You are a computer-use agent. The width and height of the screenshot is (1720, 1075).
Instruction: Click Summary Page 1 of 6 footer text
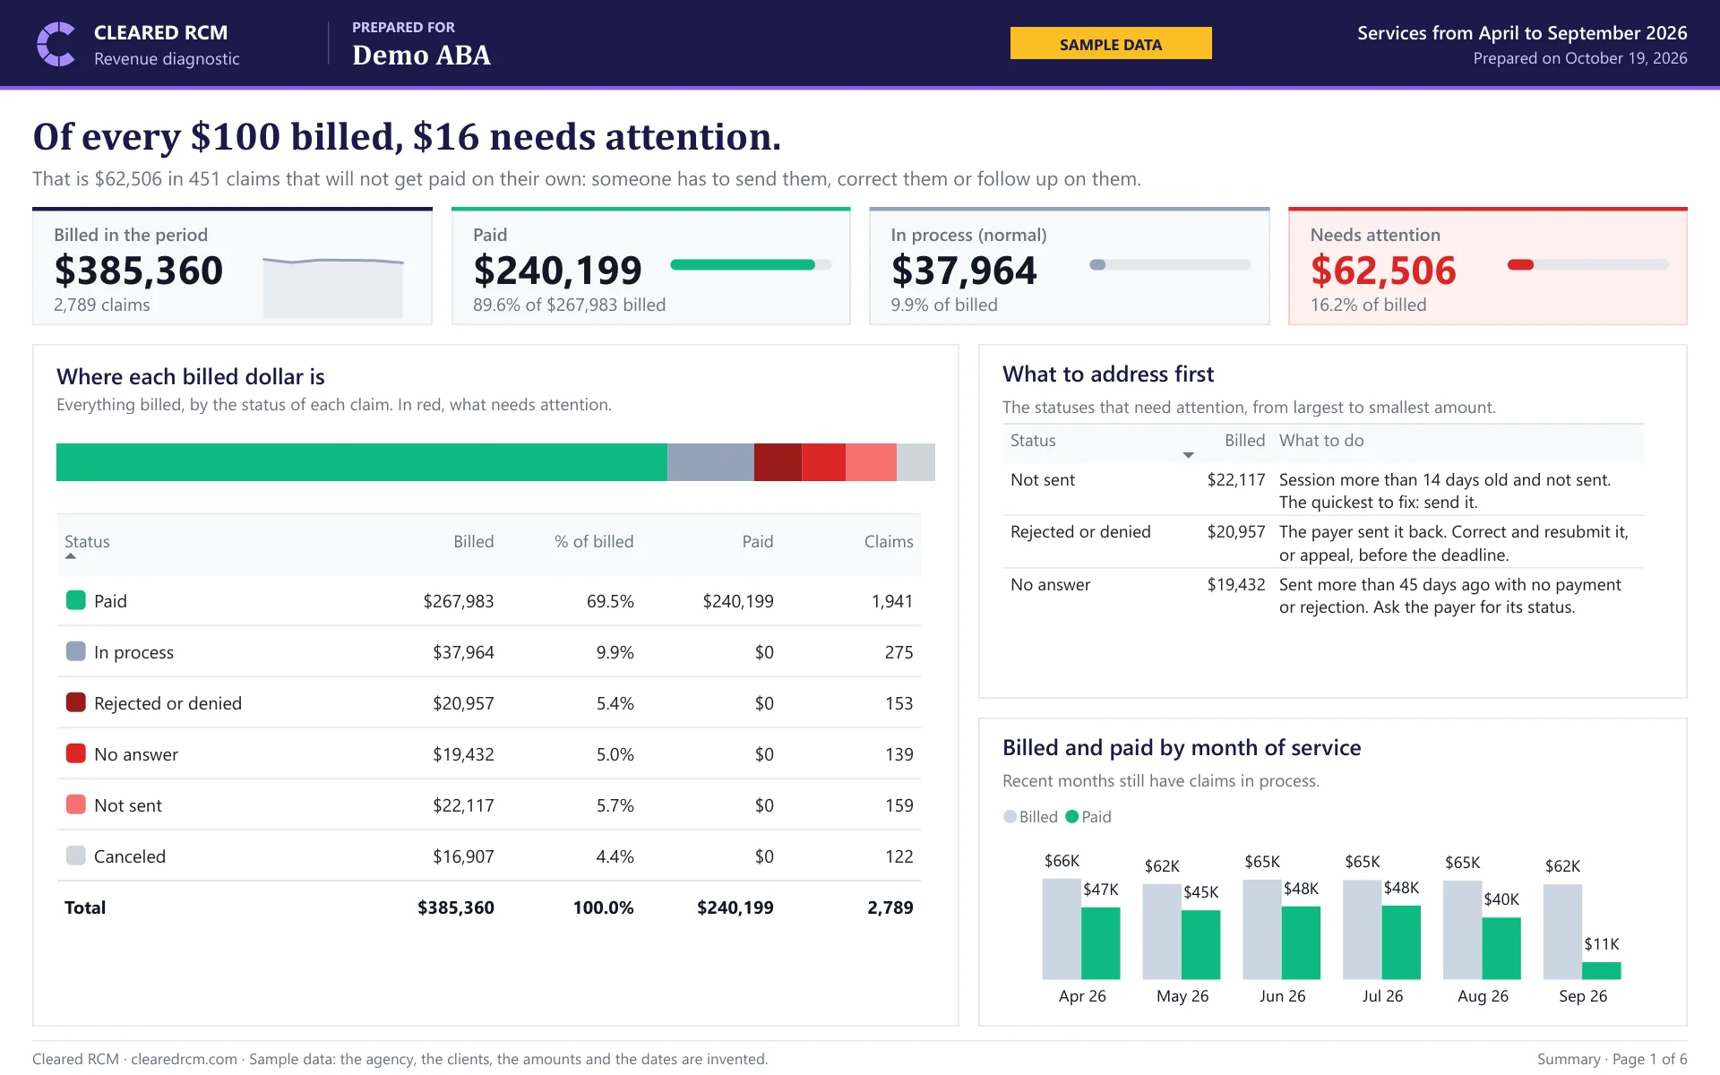(x=1612, y=1059)
